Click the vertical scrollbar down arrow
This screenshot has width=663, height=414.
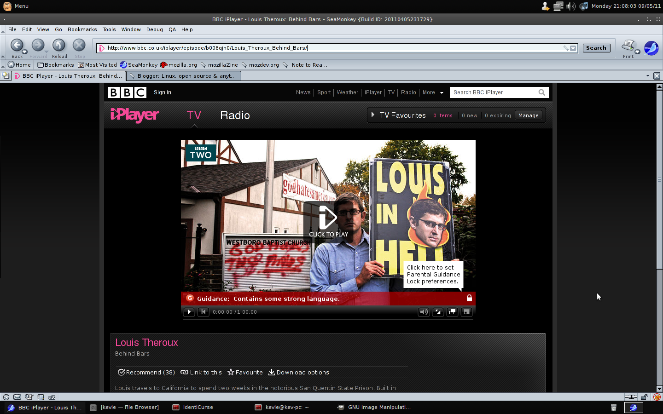click(659, 389)
